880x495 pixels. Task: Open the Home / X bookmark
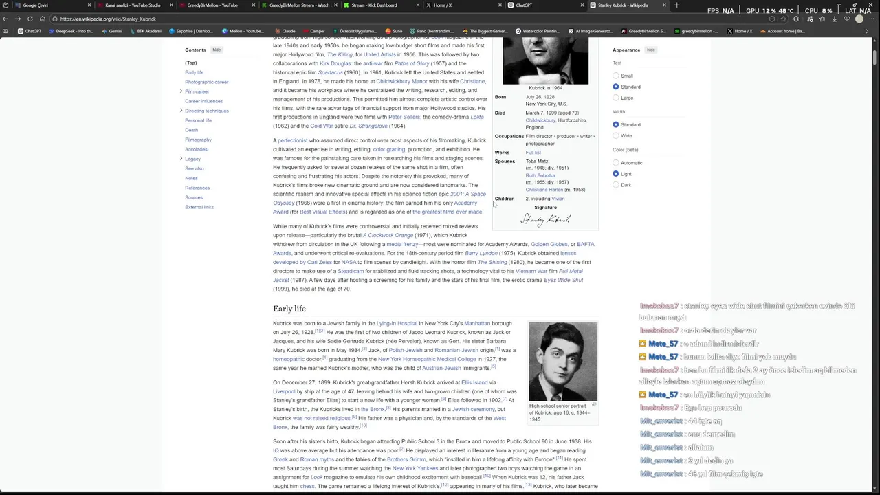740,31
